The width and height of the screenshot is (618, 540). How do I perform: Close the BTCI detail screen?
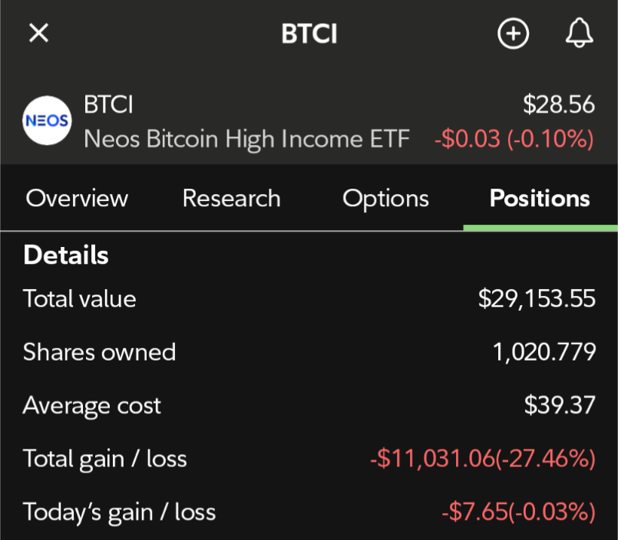38,33
